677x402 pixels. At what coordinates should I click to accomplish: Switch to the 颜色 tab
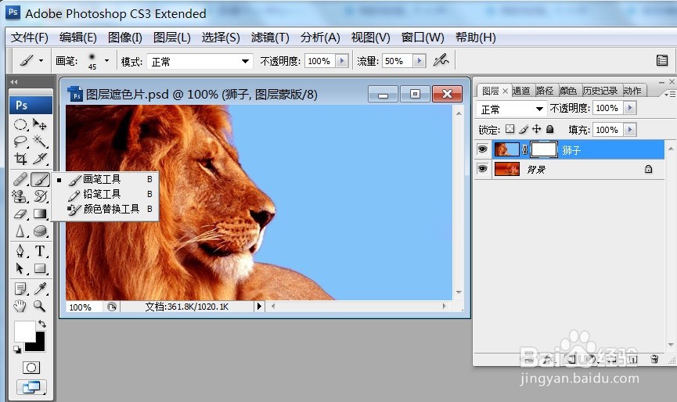coord(567,91)
